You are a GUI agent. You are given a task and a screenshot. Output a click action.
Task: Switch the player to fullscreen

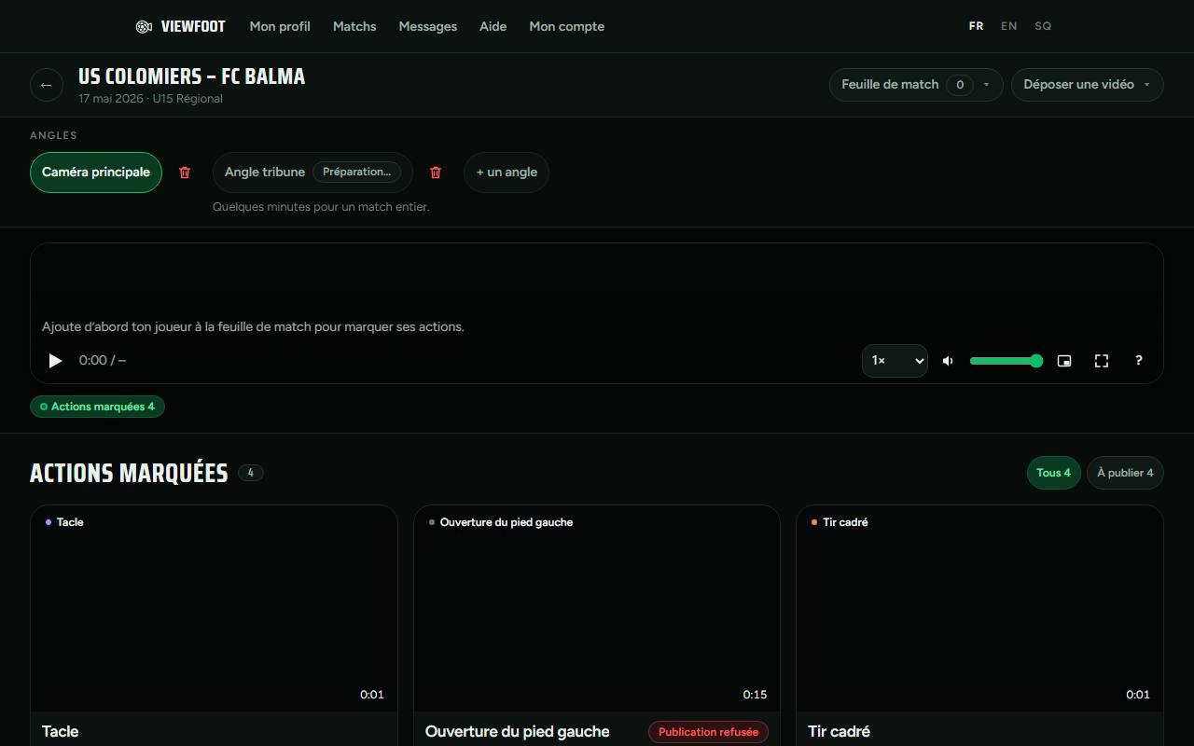coord(1102,361)
